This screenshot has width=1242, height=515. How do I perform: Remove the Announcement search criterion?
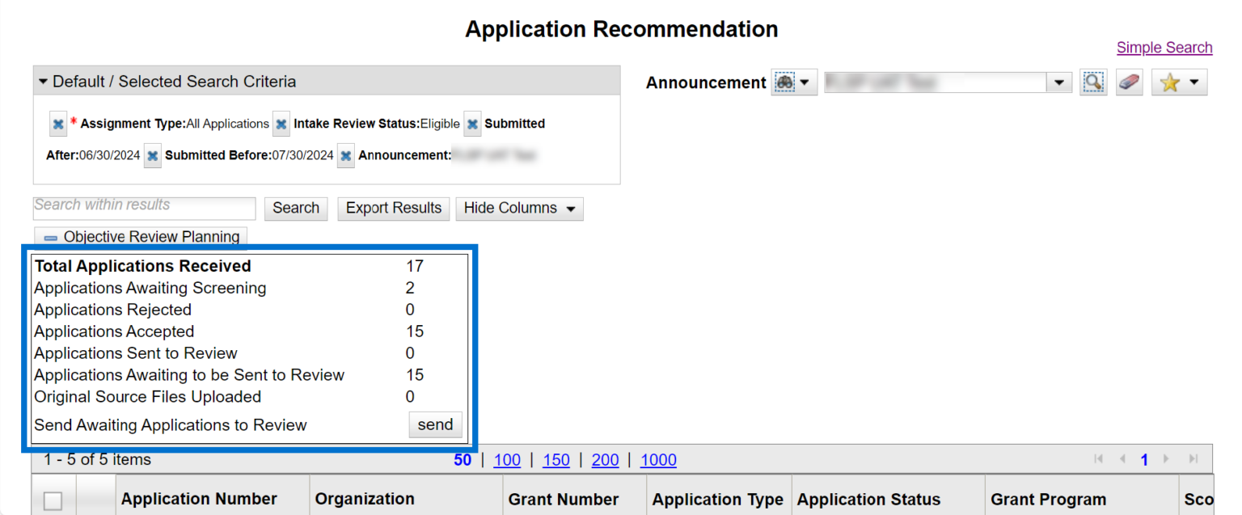[345, 156]
